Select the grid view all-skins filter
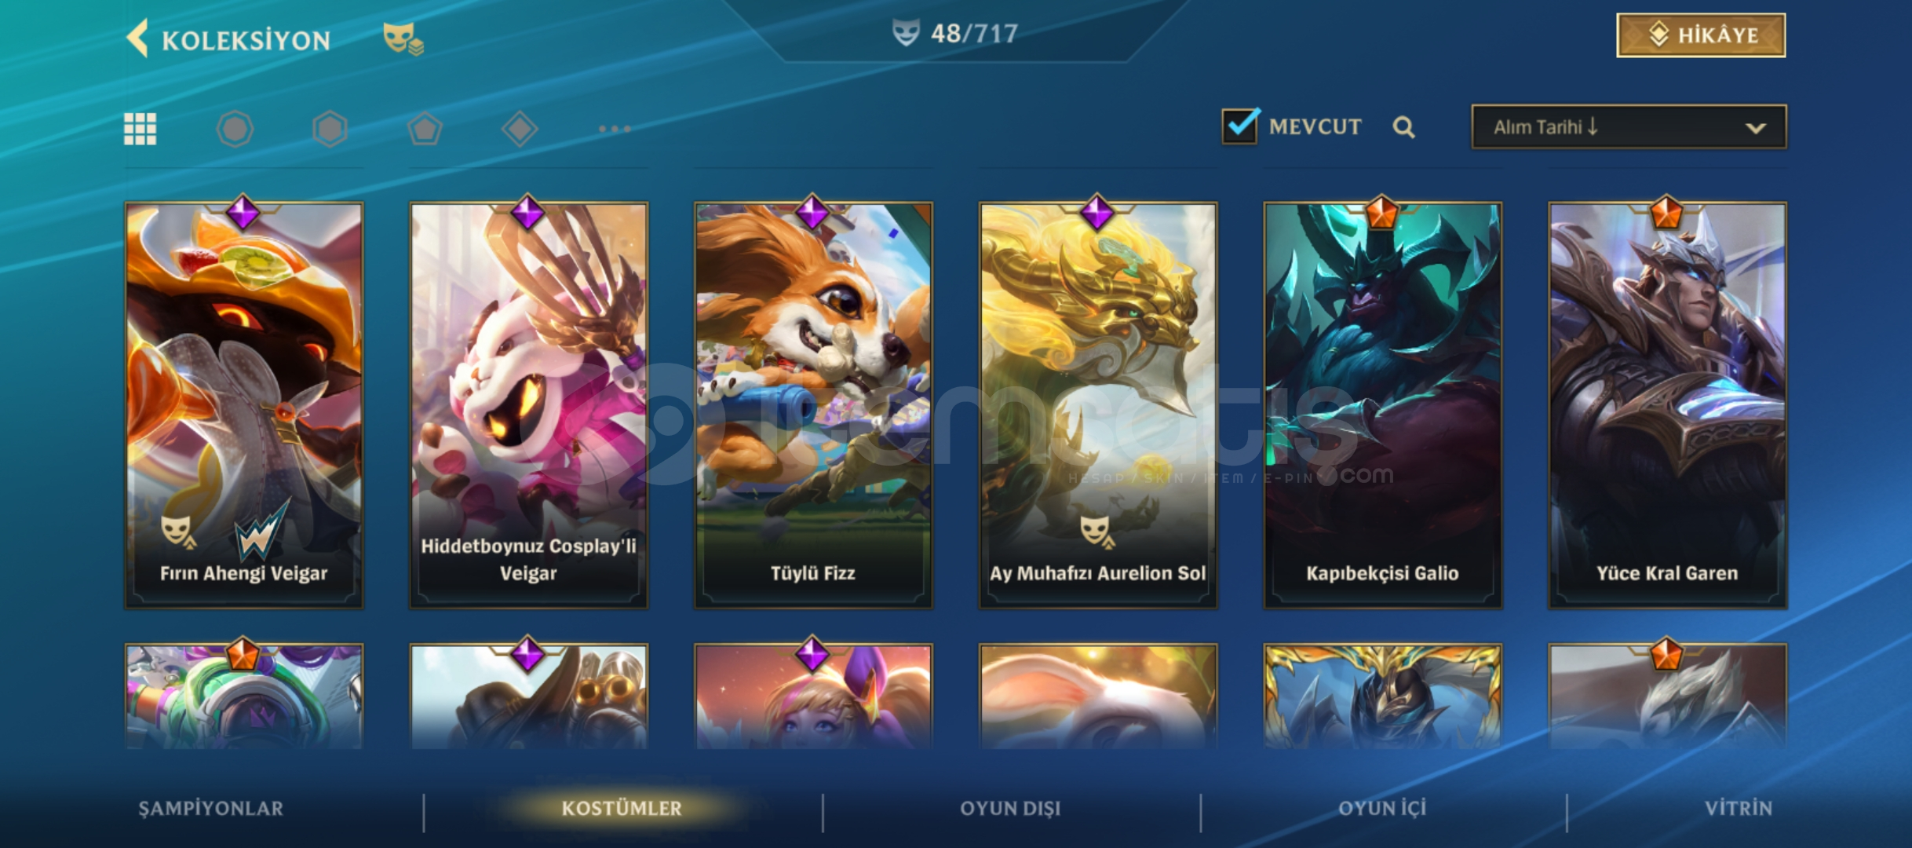The height and width of the screenshot is (848, 1912). point(140,129)
